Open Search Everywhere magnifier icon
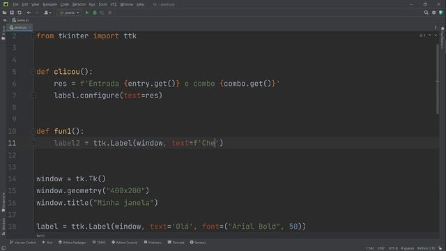The image size is (446, 251). click(426, 13)
